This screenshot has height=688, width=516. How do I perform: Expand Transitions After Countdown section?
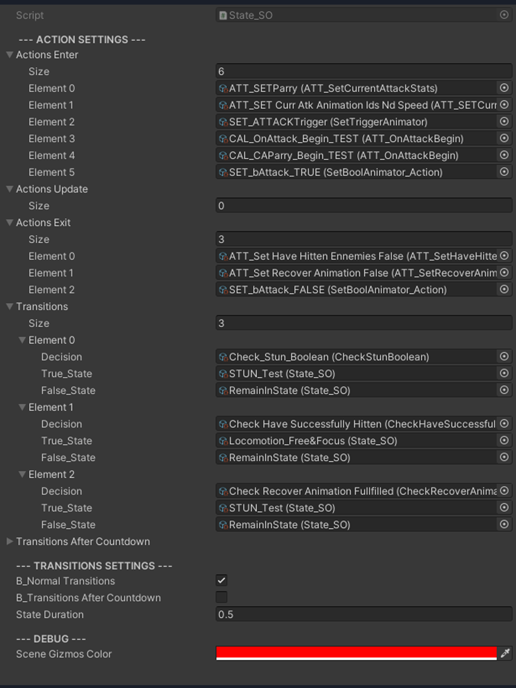coord(10,541)
